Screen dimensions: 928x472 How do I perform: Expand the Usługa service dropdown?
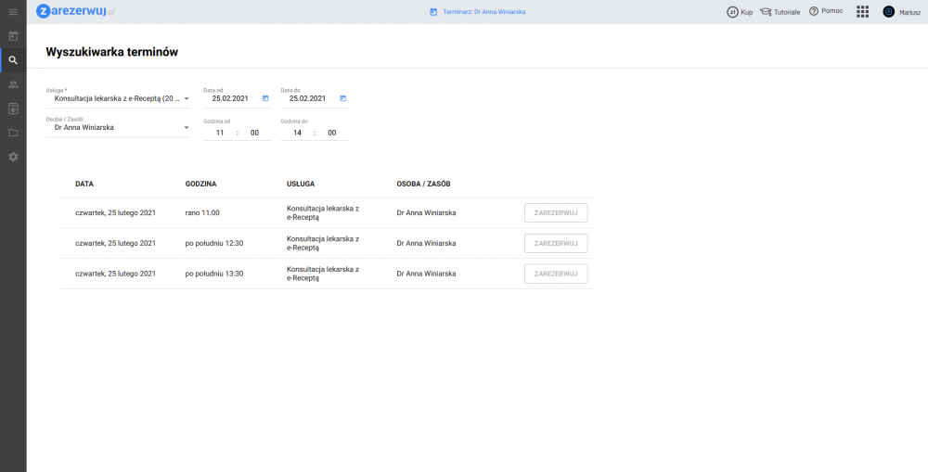pos(186,98)
